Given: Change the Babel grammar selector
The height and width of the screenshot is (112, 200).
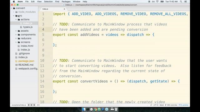Looking at the screenshot, I should pyautogui.click(x=162, y=105).
